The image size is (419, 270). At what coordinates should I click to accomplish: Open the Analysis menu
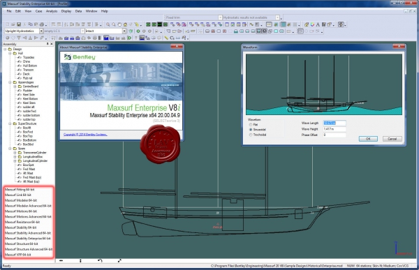pyautogui.click(x=52, y=11)
